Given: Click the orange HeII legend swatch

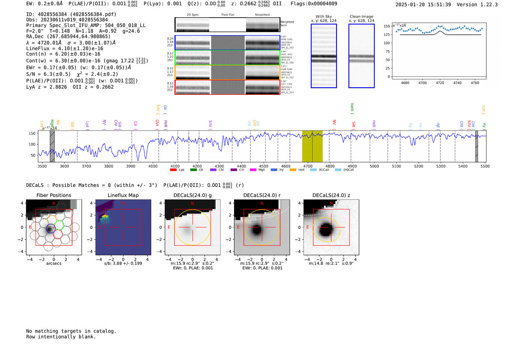Looking at the screenshot, I should (293, 170).
